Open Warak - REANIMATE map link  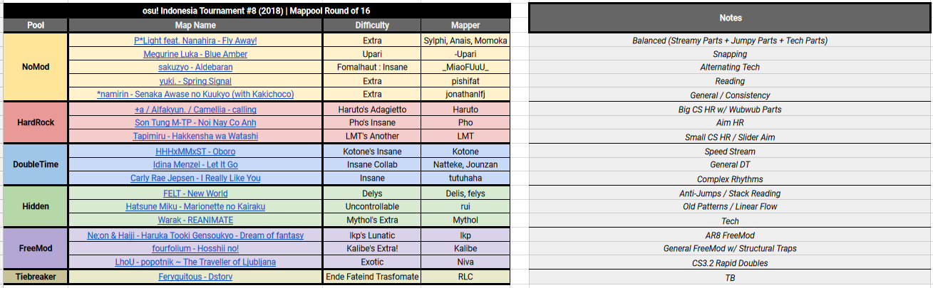point(195,220)
